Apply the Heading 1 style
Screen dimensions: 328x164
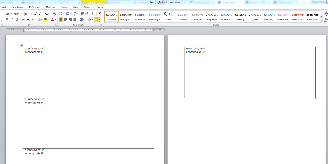140,16
